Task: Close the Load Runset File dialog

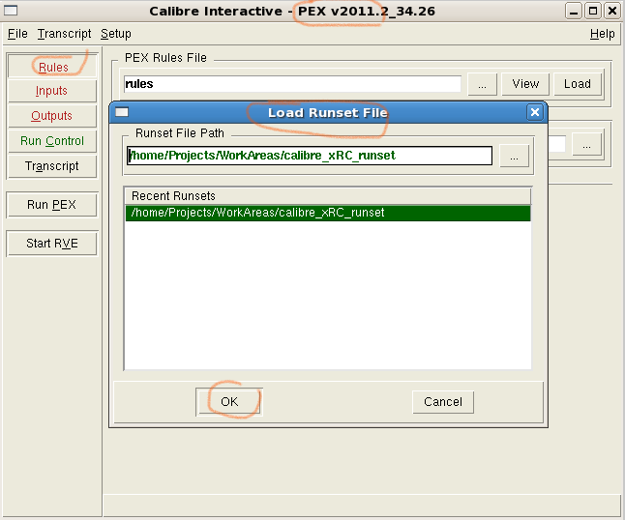Action: [x=534, y=113]
